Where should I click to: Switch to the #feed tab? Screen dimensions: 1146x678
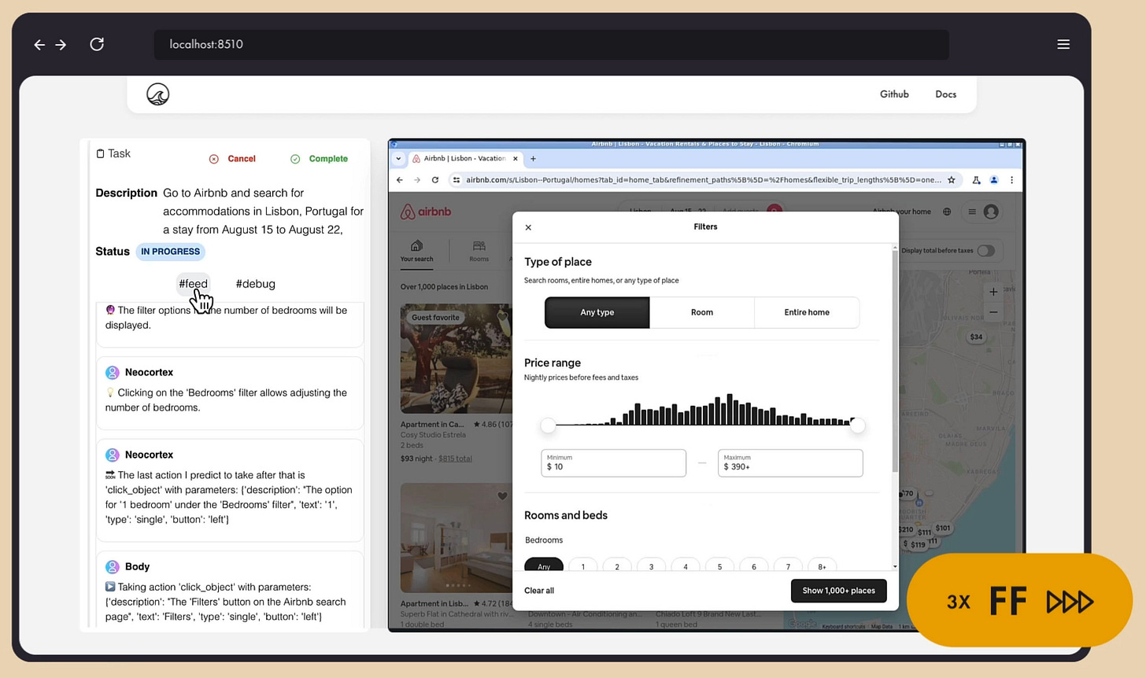click(193, 284)
